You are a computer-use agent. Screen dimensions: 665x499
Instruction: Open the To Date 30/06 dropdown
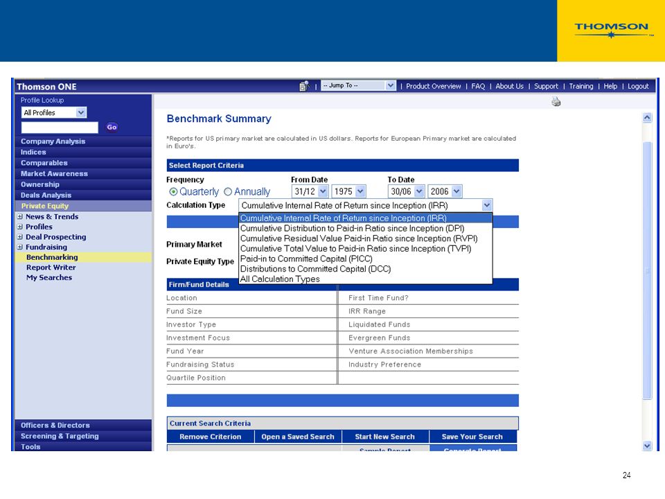[406, 191]
